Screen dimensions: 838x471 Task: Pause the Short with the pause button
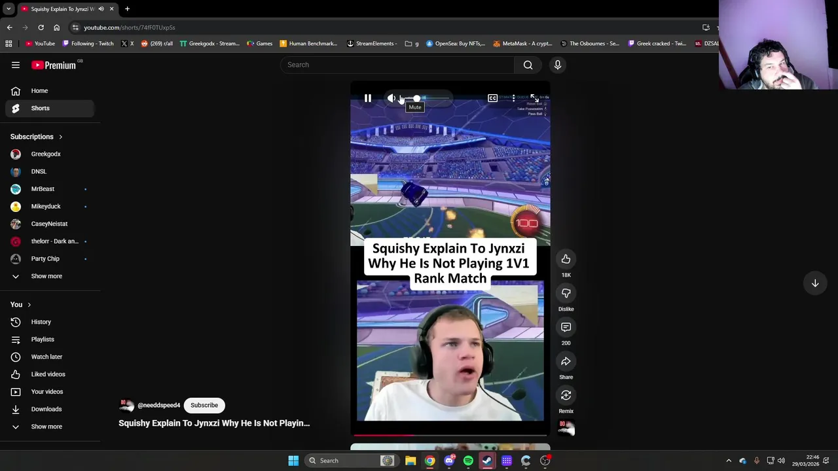pyautogui.click(x=368, y=98)
